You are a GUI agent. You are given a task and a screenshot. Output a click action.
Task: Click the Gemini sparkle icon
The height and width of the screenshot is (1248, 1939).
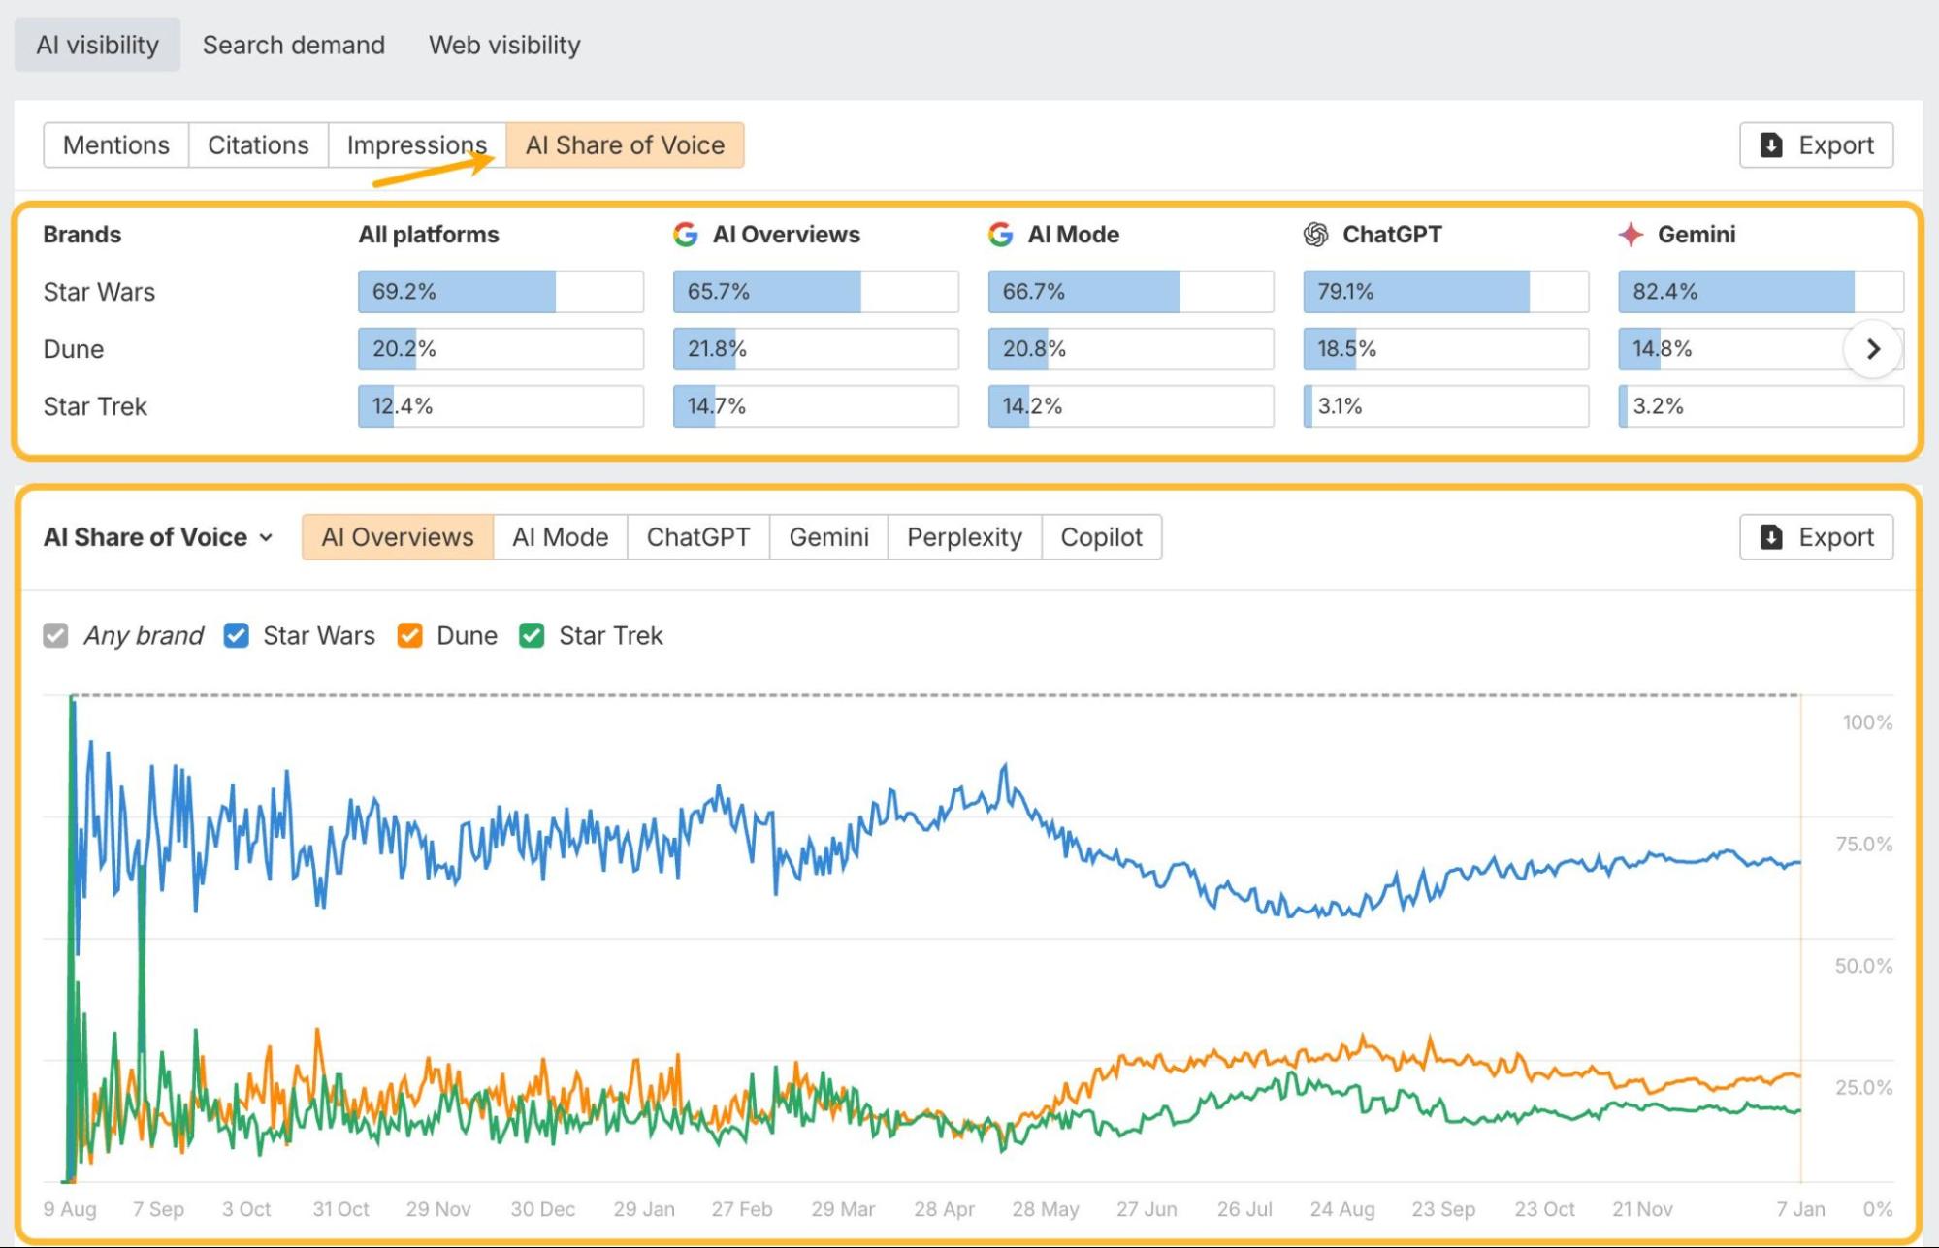(1631, 235)
